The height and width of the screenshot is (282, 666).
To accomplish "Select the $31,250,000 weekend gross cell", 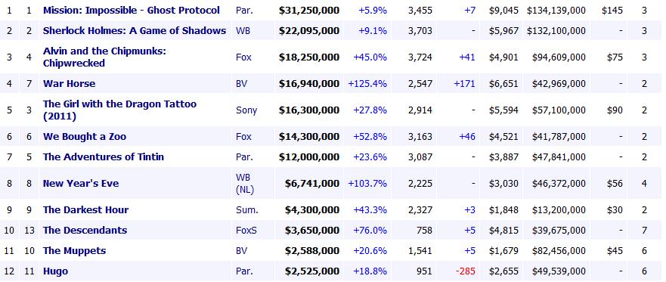I will pos(309,10).
